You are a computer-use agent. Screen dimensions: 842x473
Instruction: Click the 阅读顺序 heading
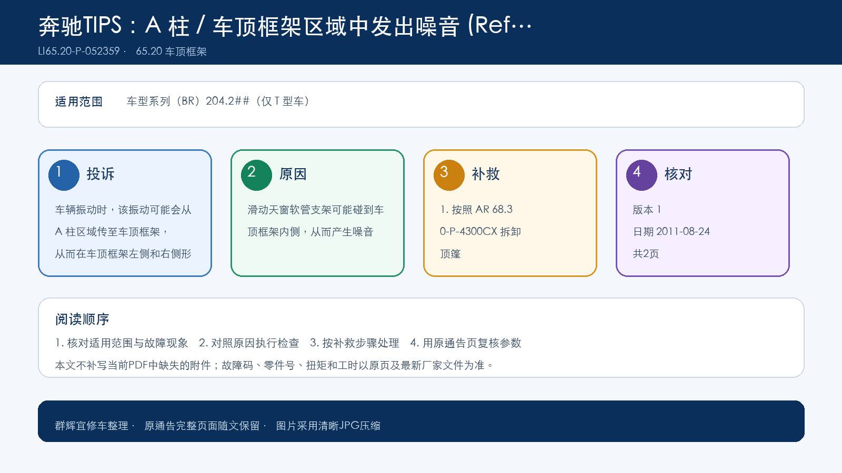[x=82, y=319]
